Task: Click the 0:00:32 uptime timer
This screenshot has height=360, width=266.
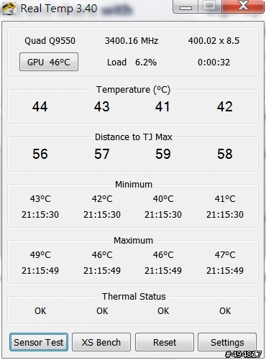Action: pos(214,63)
